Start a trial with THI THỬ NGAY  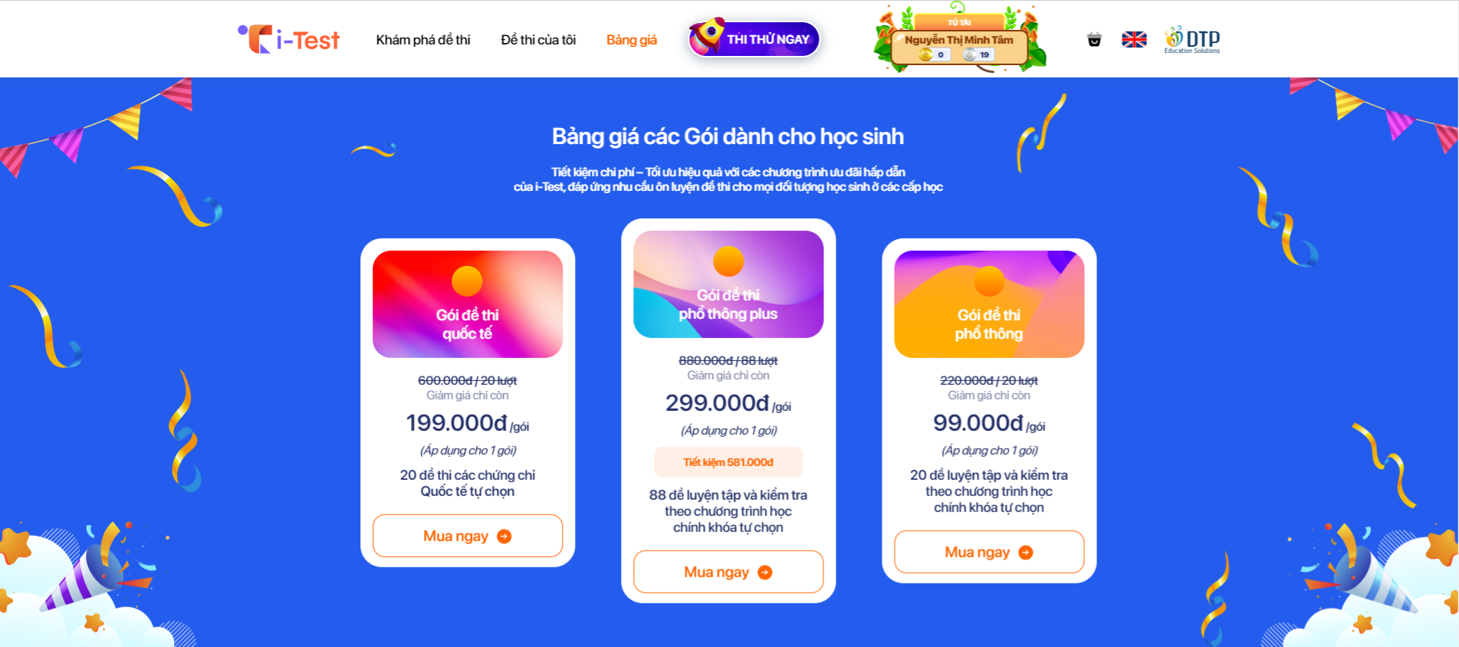point(754,39)
